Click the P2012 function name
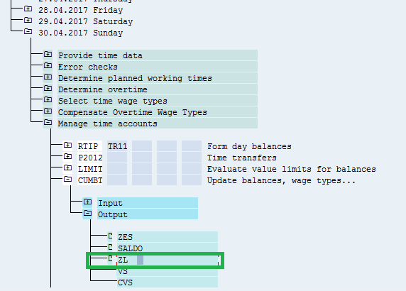406x291 pixels. click(90, 158)
